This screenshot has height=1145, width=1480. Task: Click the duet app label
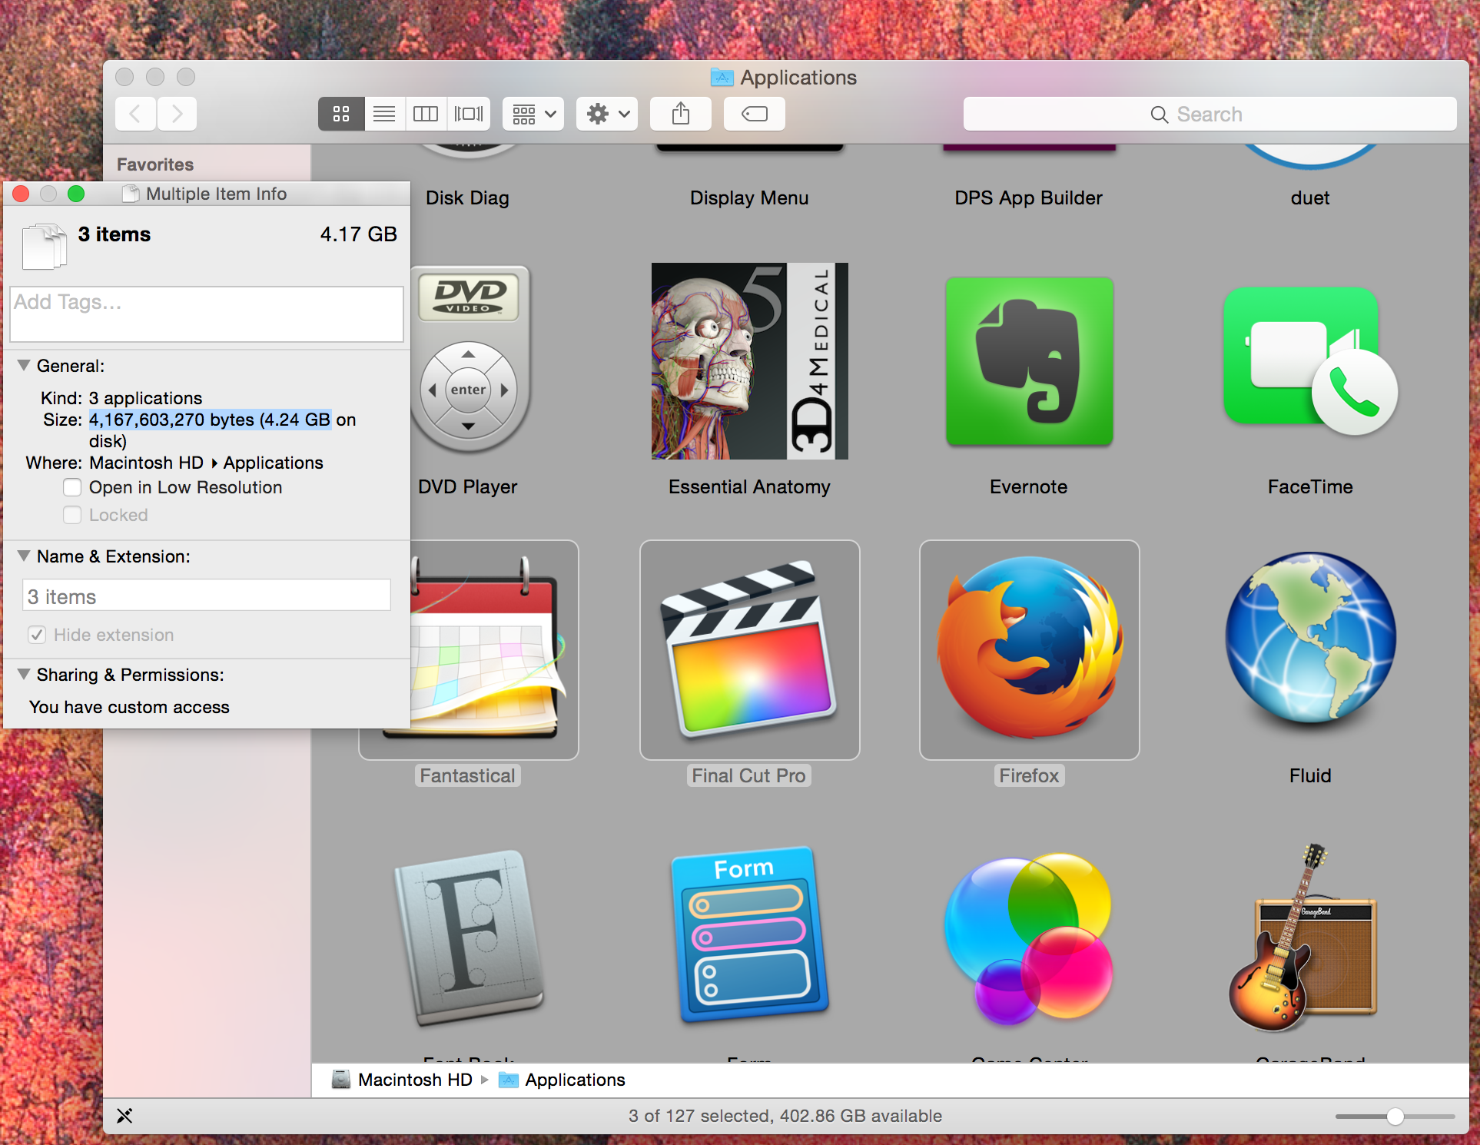tap(1310, 198)
